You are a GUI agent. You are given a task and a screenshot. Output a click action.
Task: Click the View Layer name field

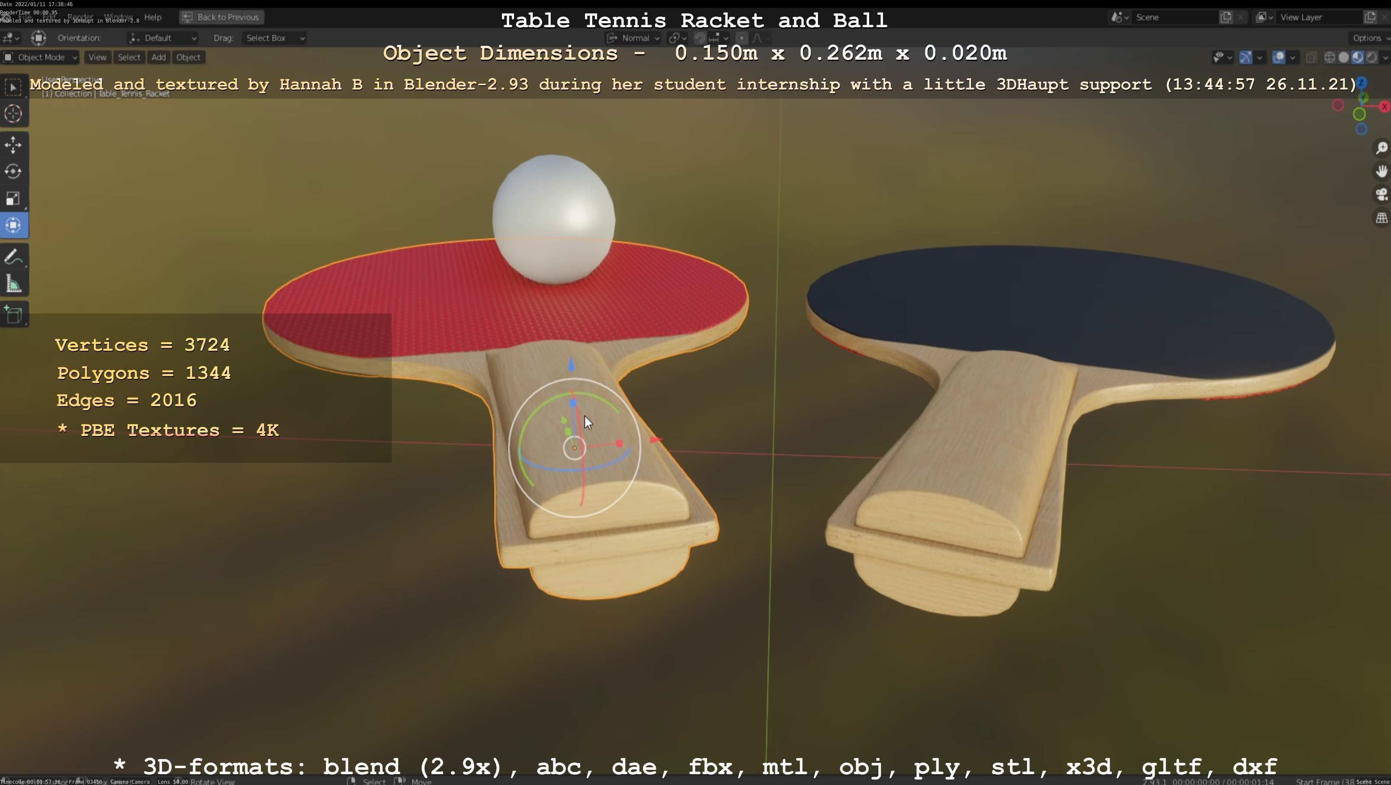(1319, 17)
